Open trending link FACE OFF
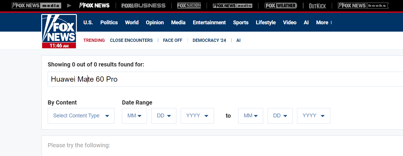403x156 pixels. coord(173,40)
